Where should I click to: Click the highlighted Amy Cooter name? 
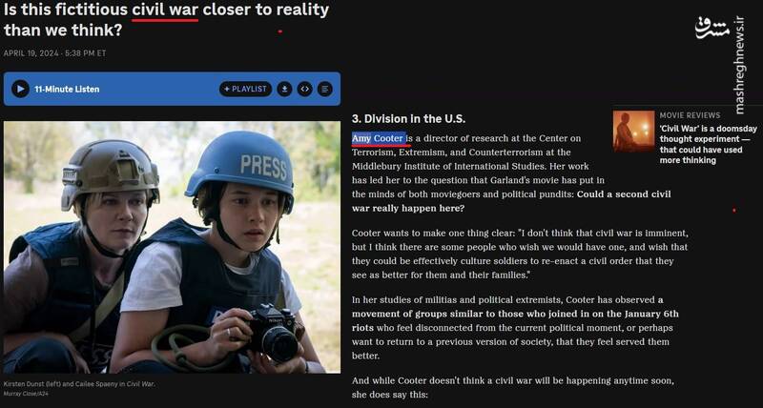point(378,138)
